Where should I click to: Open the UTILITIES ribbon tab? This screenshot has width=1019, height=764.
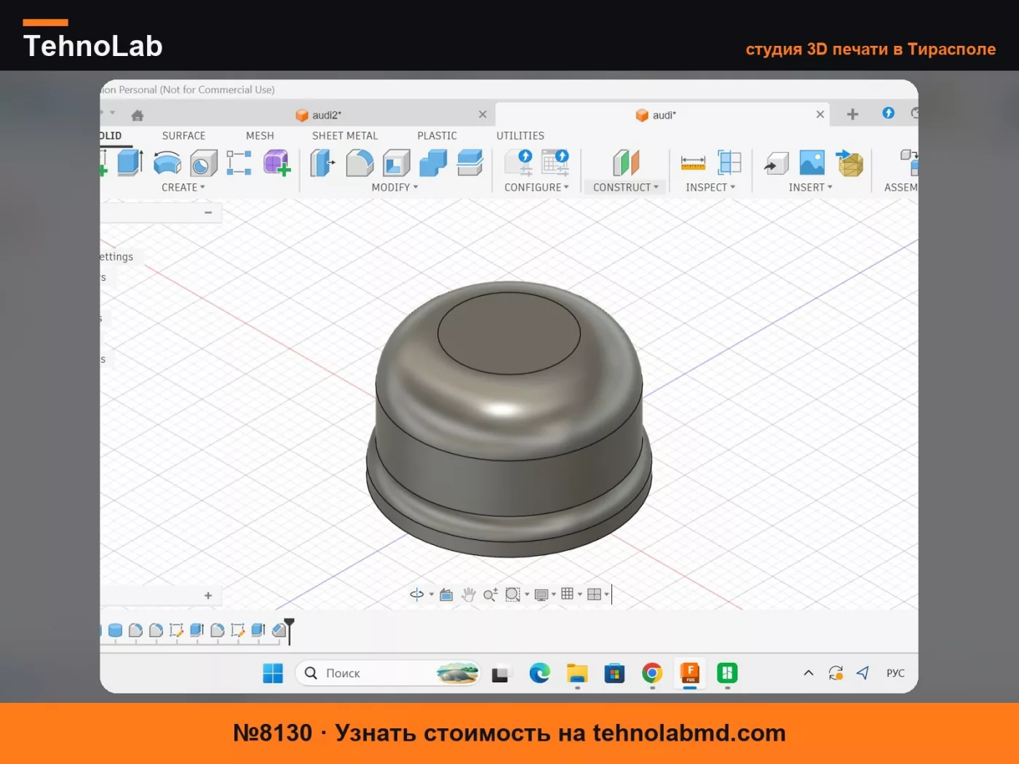coord(520,135)
